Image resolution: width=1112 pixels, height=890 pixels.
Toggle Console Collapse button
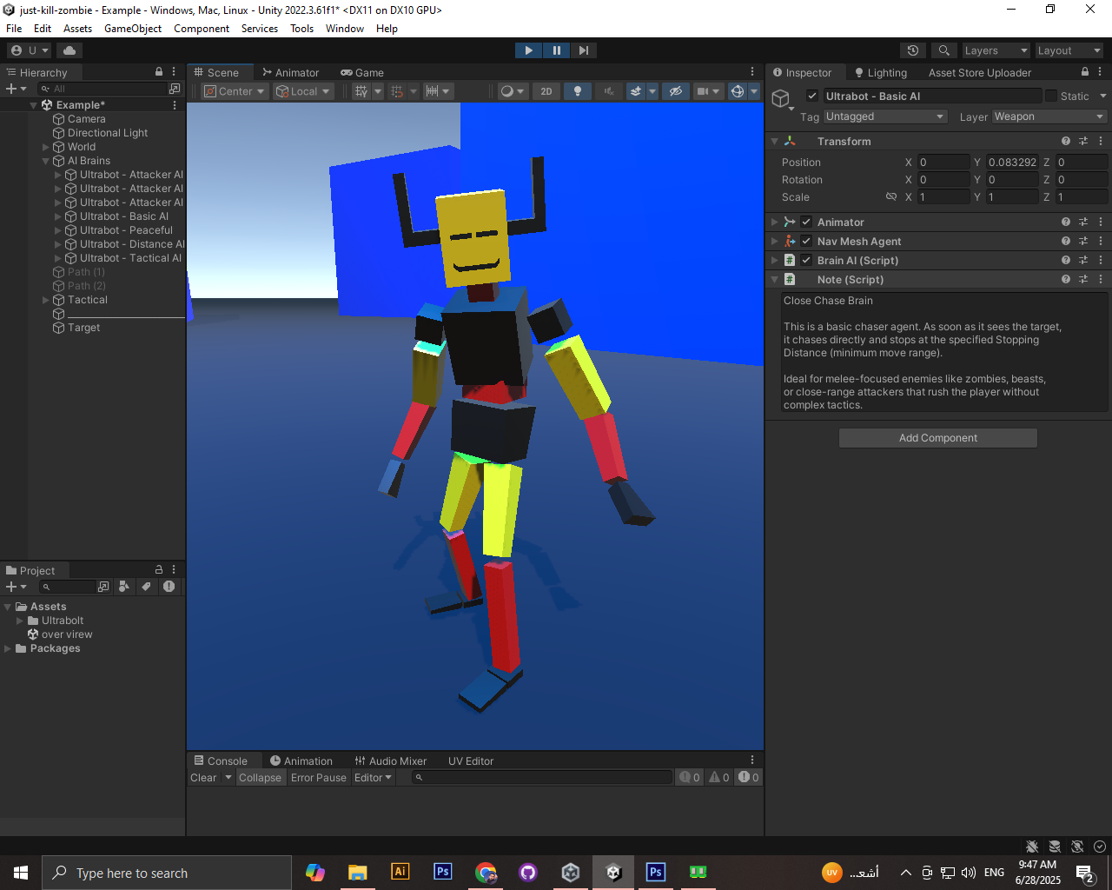point(260,778)
